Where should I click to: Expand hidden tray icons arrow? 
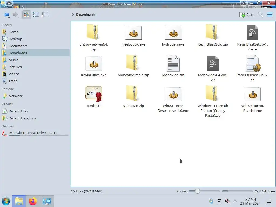pyautogui.click(x=235, y=201)
